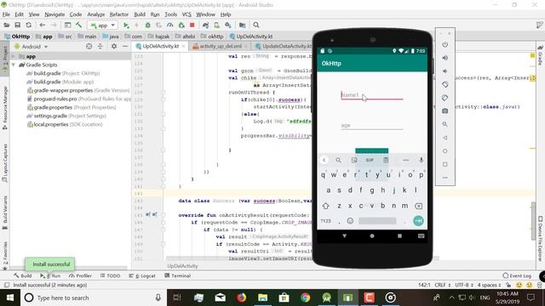
Task: Open gradle.properties in project tree
Action: tap(72, 108)
